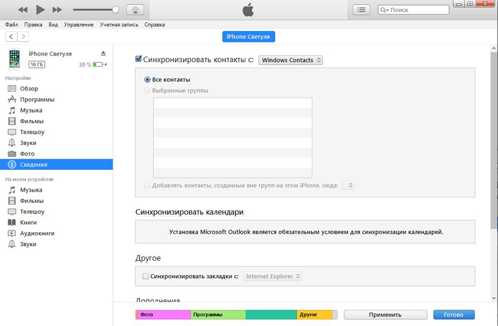Select Фото camera icon in sidebar
Viewport: 498px width, 326px height.
12,154
